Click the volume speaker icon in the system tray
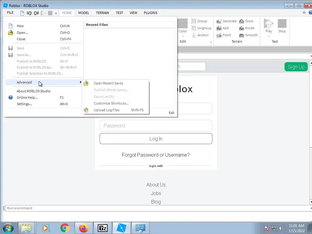 tap(281, 228)
